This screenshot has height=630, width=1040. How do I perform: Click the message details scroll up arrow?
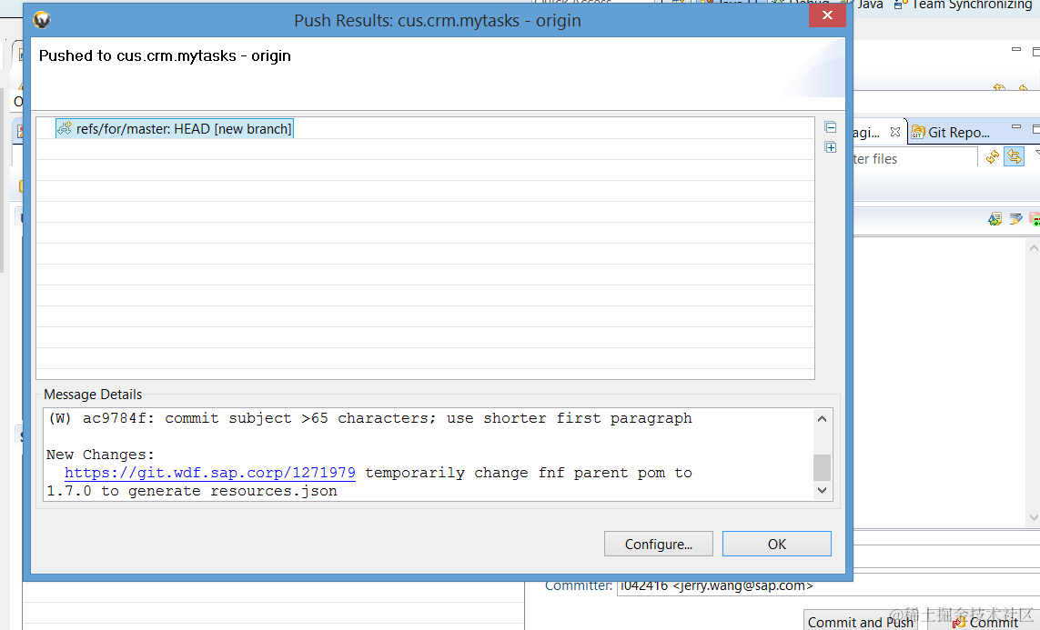pos(822,419)
